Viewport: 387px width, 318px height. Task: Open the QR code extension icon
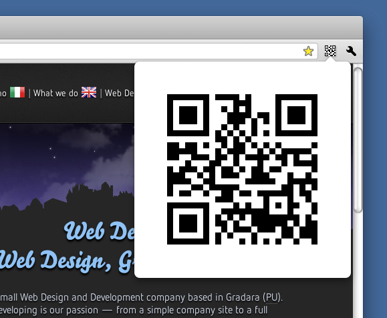[330, 51]
